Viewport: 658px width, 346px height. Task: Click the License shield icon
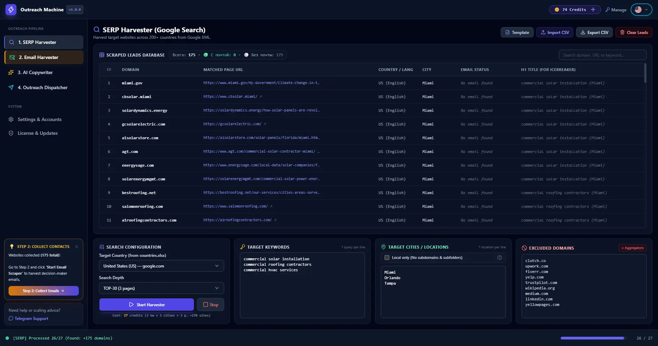pyautogui.click(x=11, y=133)
